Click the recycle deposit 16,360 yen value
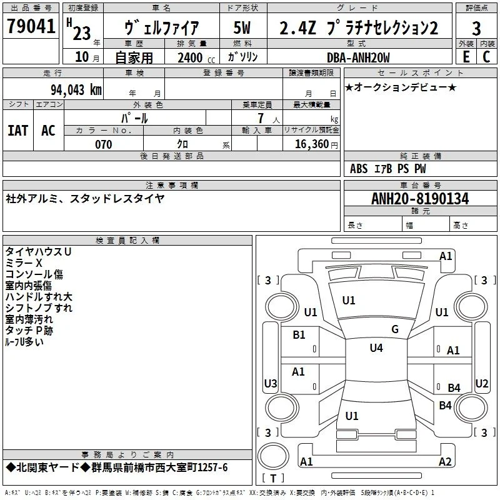 [316, 144]
